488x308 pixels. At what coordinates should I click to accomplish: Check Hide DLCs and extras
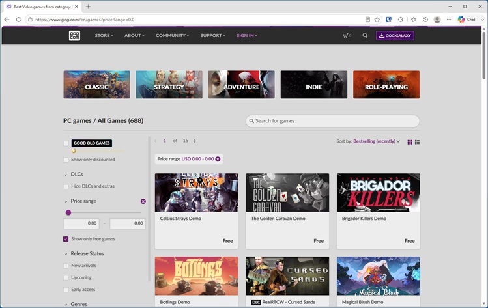[x=66, y=186]
